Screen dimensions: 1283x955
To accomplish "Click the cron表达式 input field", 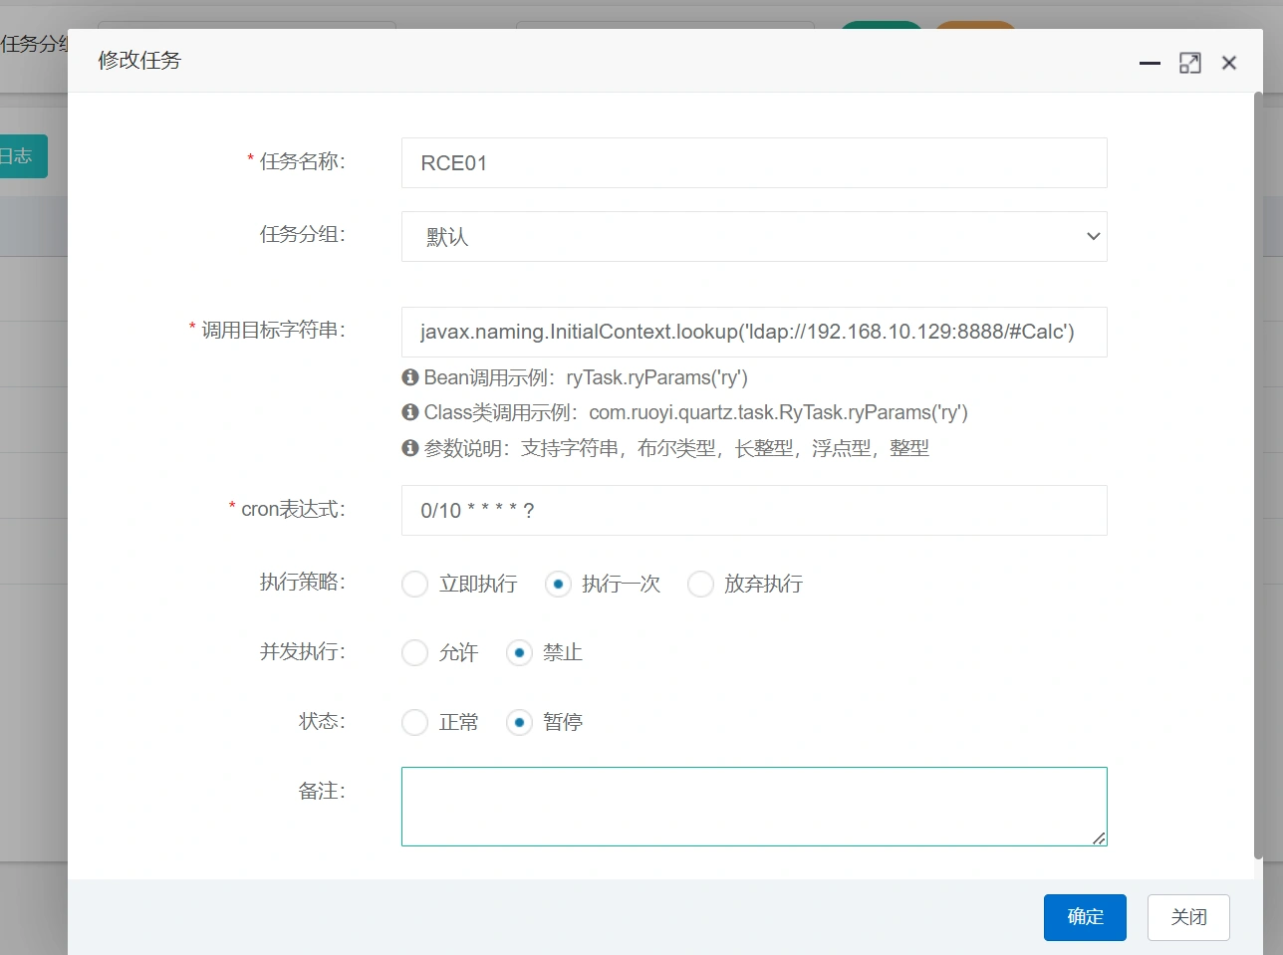I will (753, 511).
